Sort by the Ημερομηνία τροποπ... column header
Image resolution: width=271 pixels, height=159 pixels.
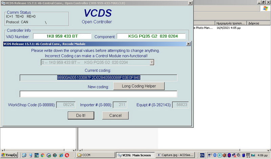(231, 23)
